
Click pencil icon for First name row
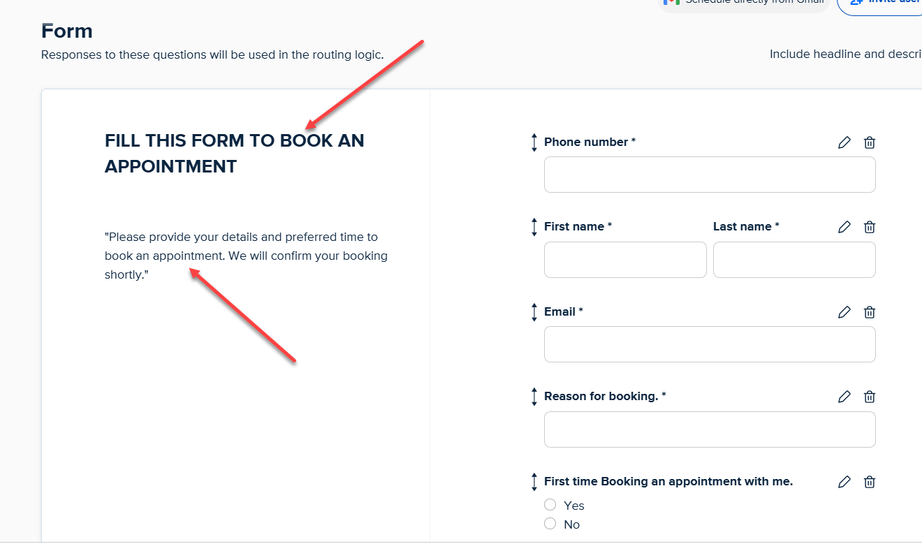tap(844, 227)
